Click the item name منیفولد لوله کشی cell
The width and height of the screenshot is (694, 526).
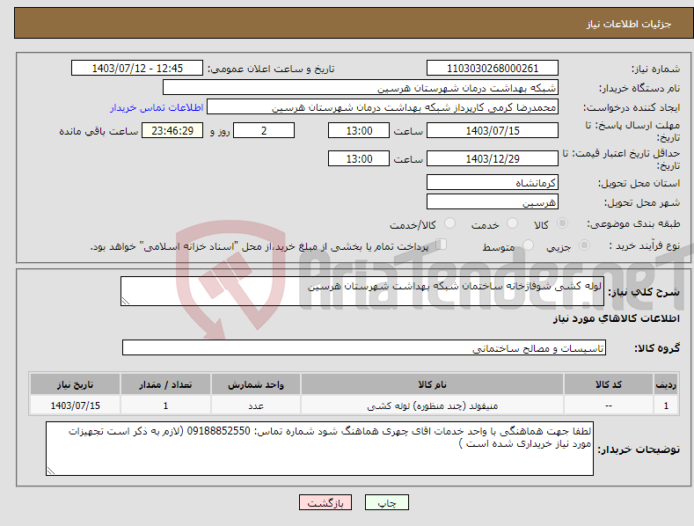pos(432,405)
